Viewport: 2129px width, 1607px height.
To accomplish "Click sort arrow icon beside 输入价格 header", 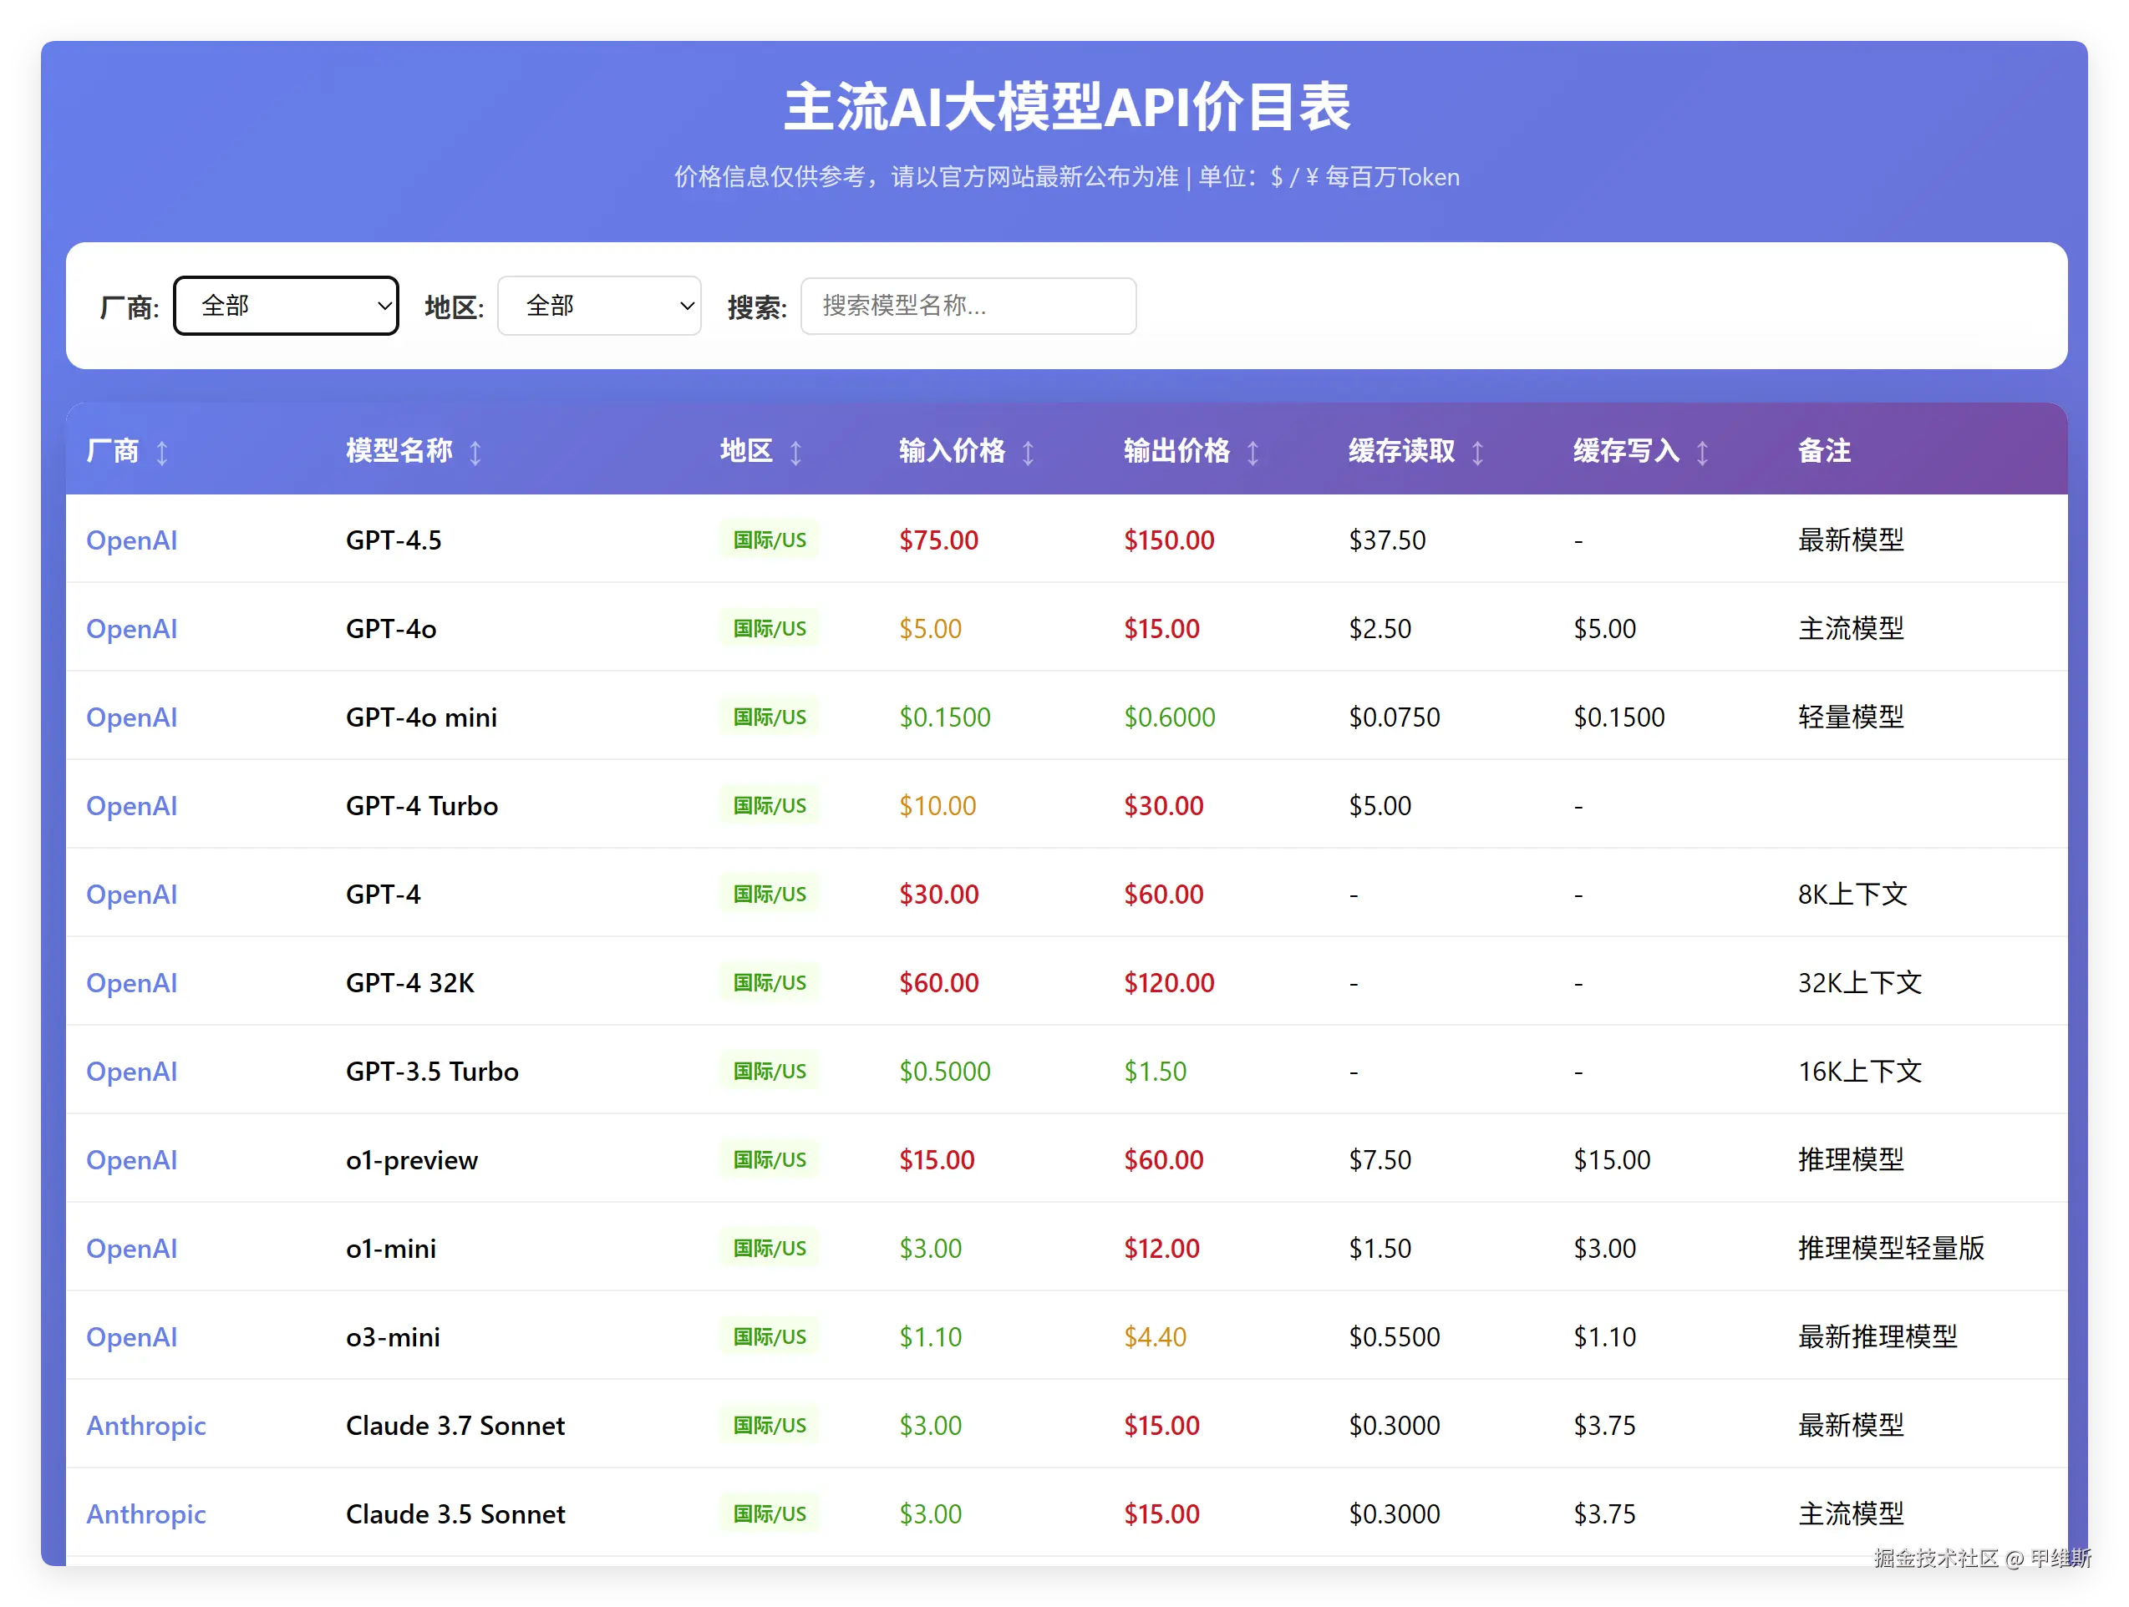I will pos(1028,452).
